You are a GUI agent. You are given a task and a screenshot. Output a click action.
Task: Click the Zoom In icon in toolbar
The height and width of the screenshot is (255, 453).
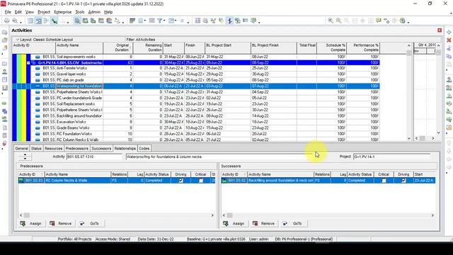click(x=331, y=21)
